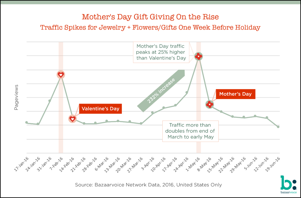Click the 3-Apr-16 axis date label
Viewport: 301px width, 198px height.
(x=147, y=163)
